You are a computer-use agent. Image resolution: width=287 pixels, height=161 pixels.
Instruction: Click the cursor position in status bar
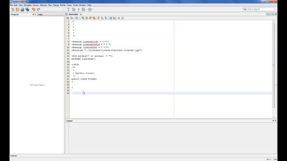tap(269, 159)
